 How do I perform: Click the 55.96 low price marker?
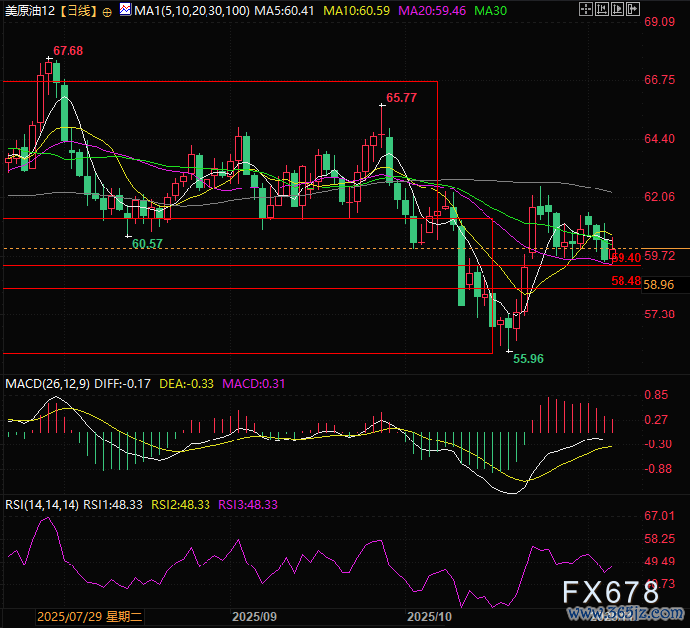[x=527, y=358]
